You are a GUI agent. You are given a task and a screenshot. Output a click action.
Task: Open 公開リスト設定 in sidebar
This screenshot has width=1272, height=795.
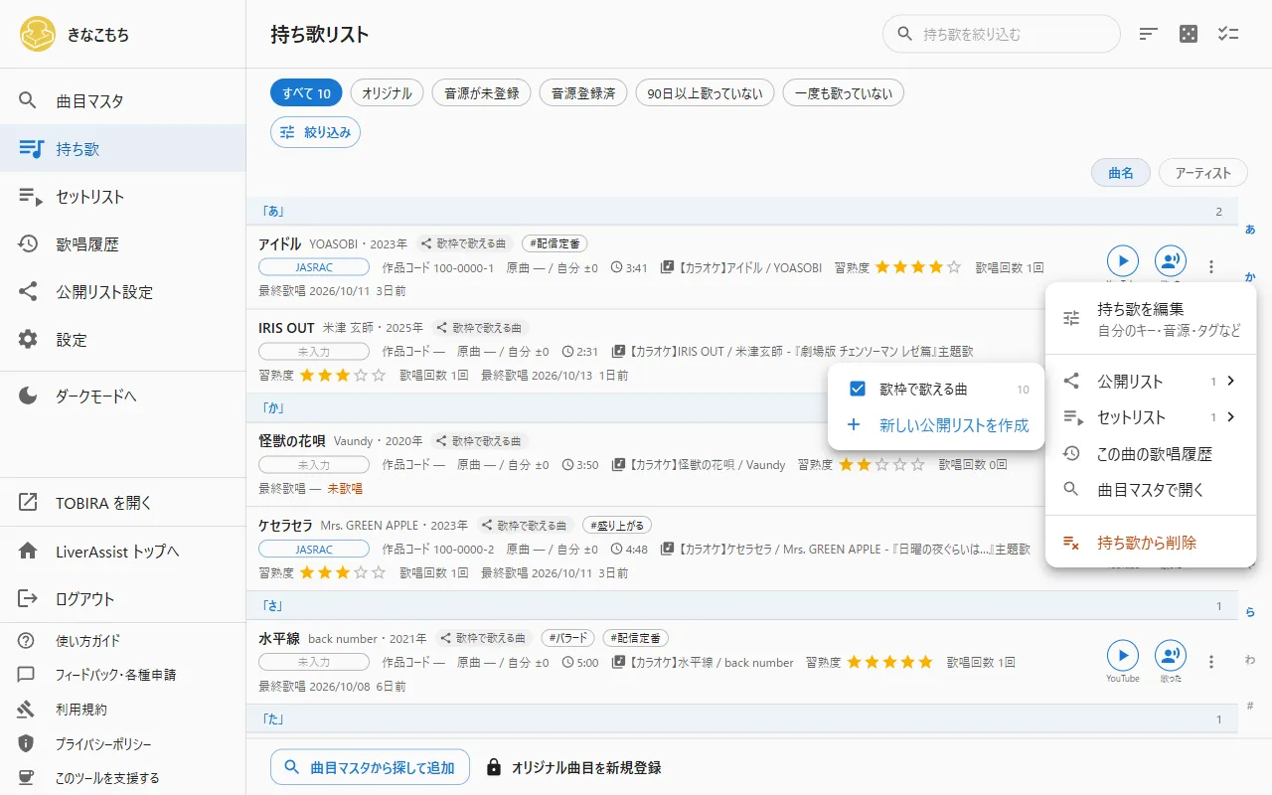tap(123, 291)
